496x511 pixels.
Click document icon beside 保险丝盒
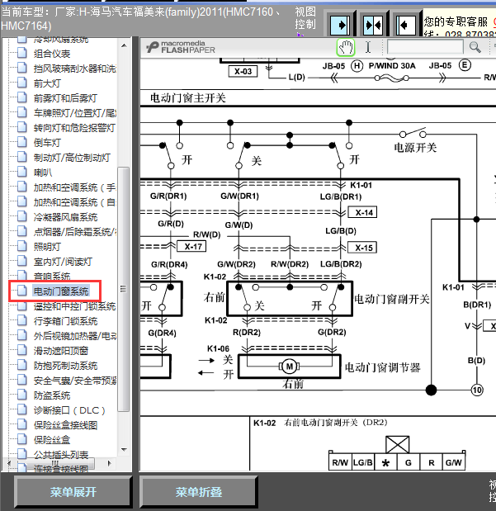[x=21, y=439]
